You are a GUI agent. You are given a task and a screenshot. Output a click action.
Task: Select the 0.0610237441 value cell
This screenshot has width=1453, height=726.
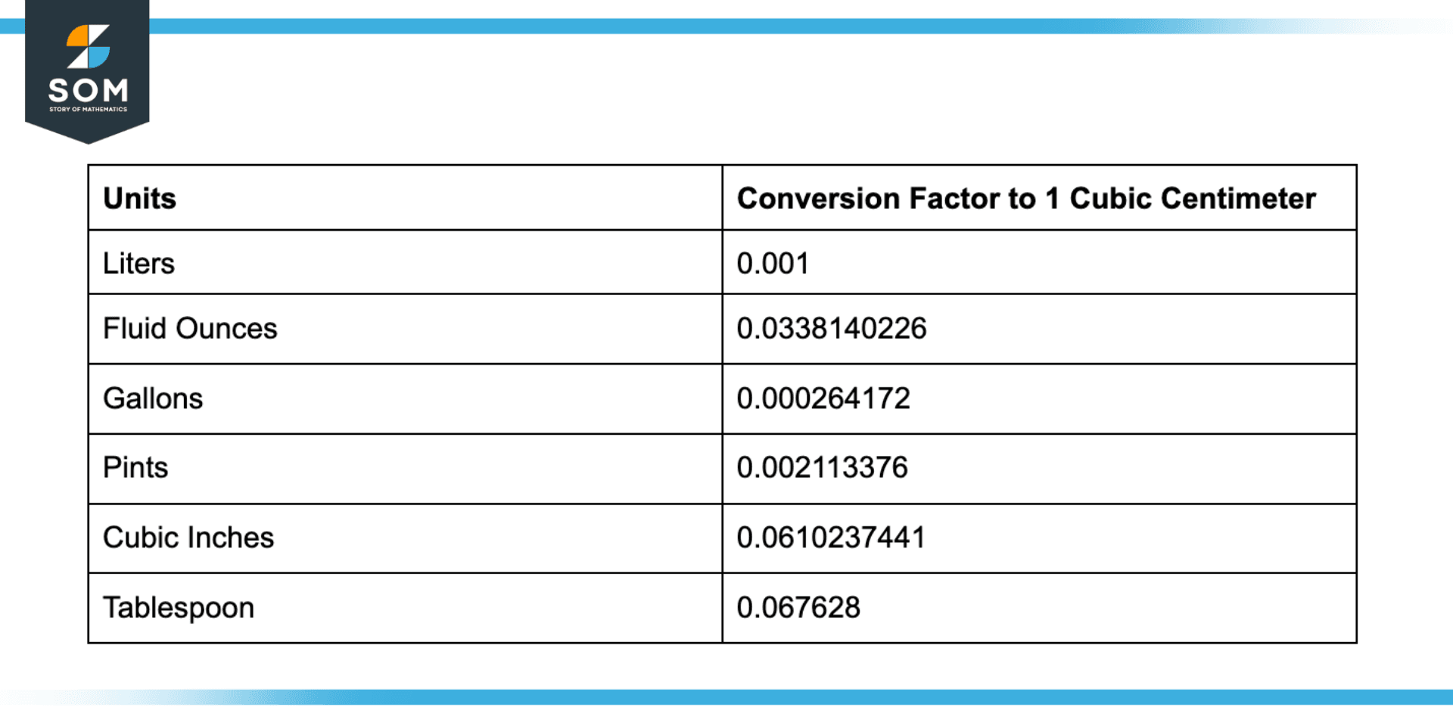(831, 538)
